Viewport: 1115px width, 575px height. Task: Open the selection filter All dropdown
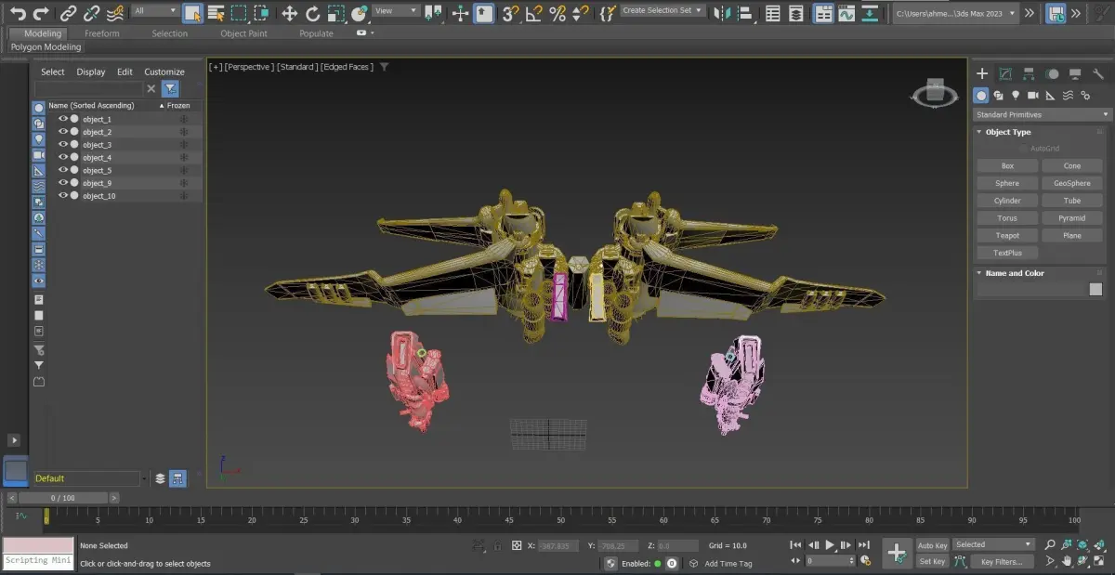[x=154, y=11]
